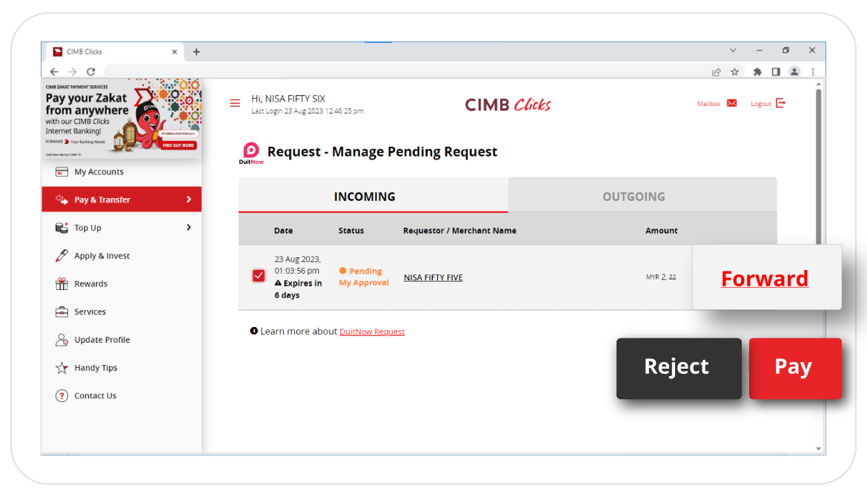Select the INCOMING tab
Image resolution: width=867 pixels, height=497 pixels.
[365, 197]
